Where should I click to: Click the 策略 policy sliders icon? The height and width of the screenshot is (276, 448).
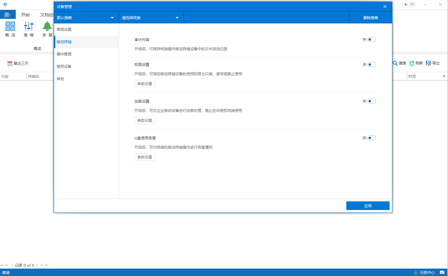[x=28, y=27]
